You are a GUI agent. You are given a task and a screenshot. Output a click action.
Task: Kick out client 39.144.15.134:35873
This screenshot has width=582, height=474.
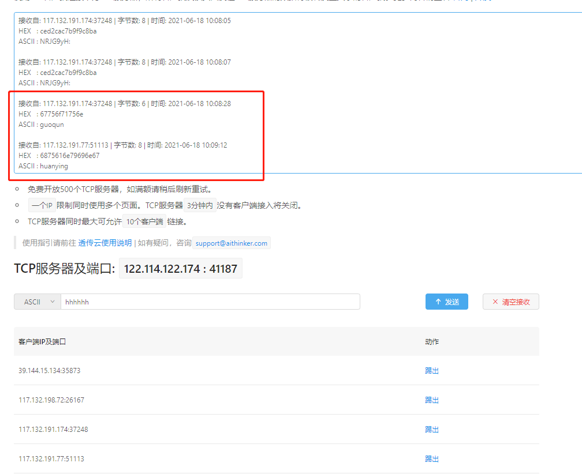pyautogui.click(x=432, y=371)
